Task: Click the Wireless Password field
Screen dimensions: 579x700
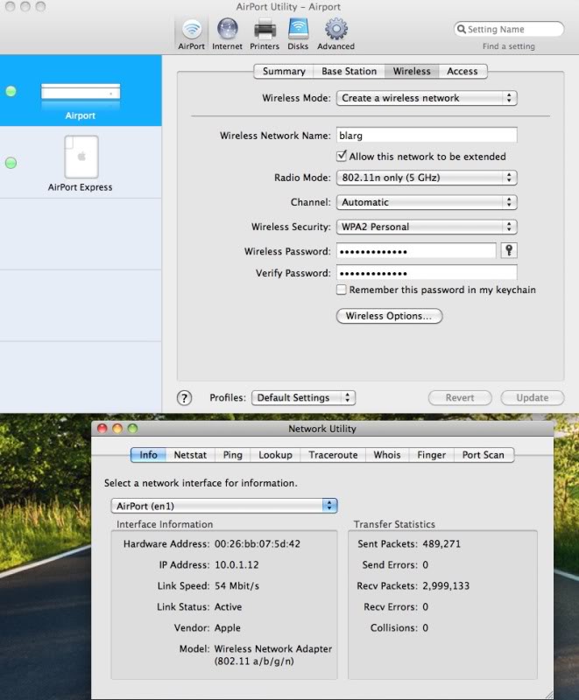Action: (x=416, y=251)
